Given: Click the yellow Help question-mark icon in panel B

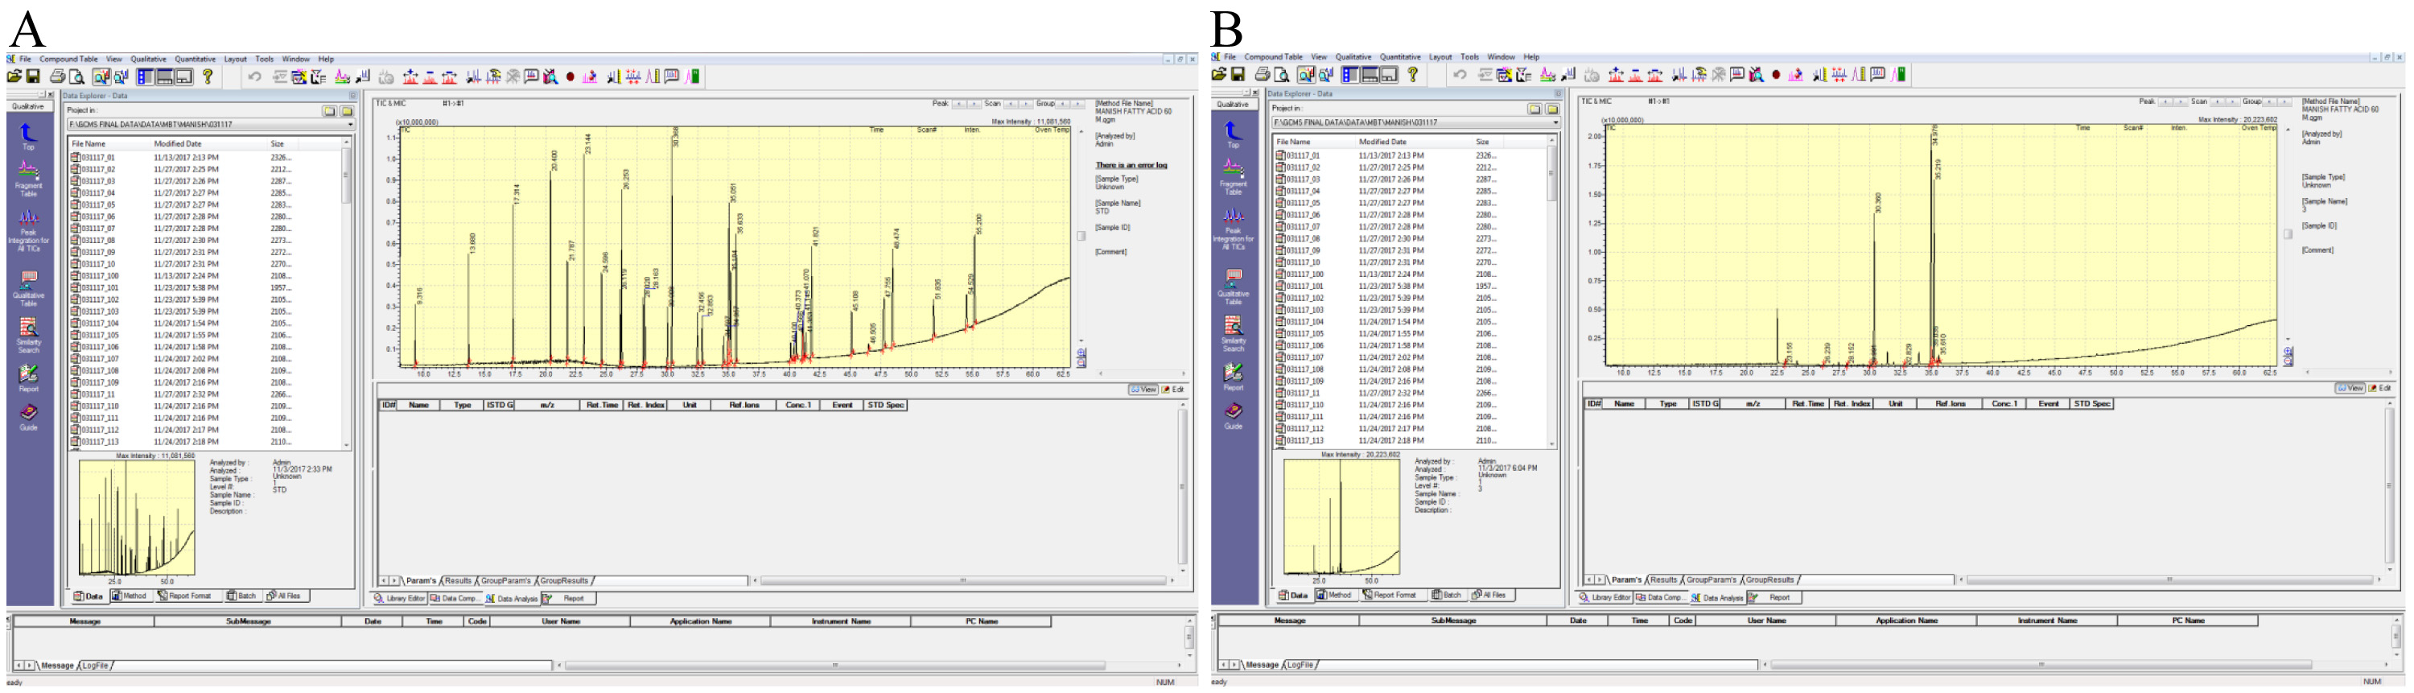Looking at the screenshot, I should pos(1413,75).
